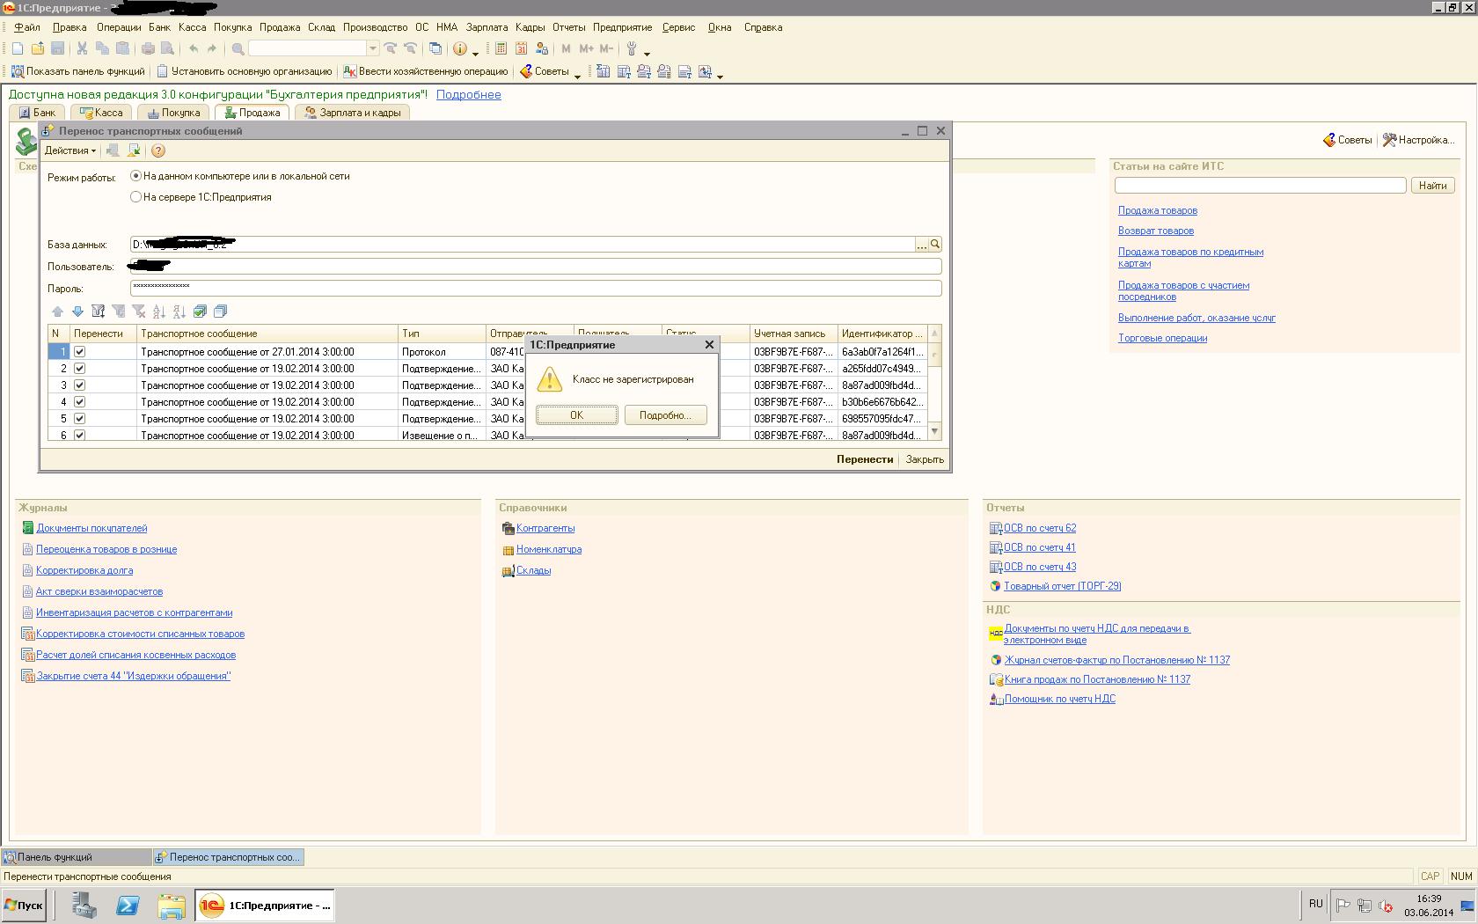Toggle Перенести checkbox in row 2
The image size is (1478, 924).
point(80,369)
